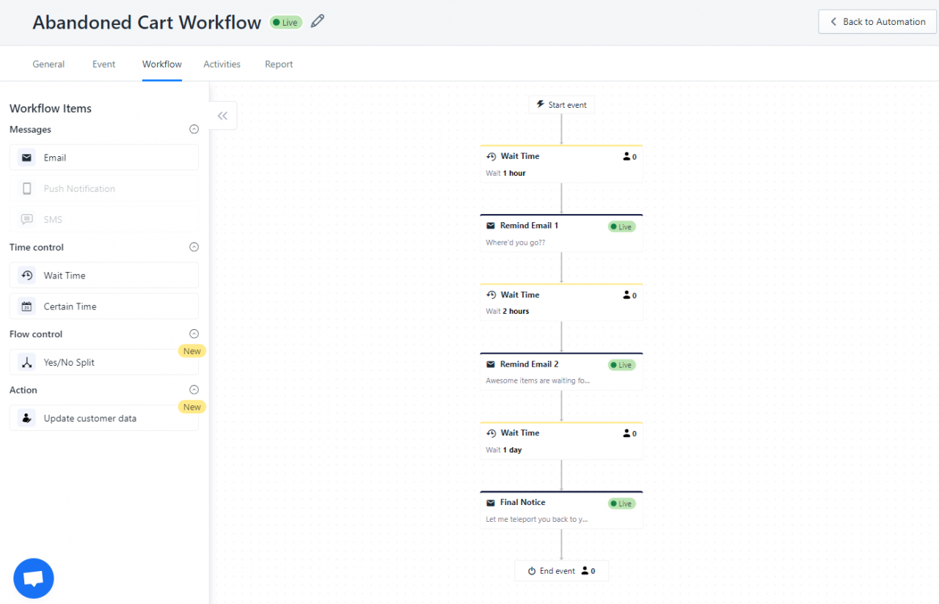Collapse the Messages section
939x604 pixels.
[x=194, y=129]
